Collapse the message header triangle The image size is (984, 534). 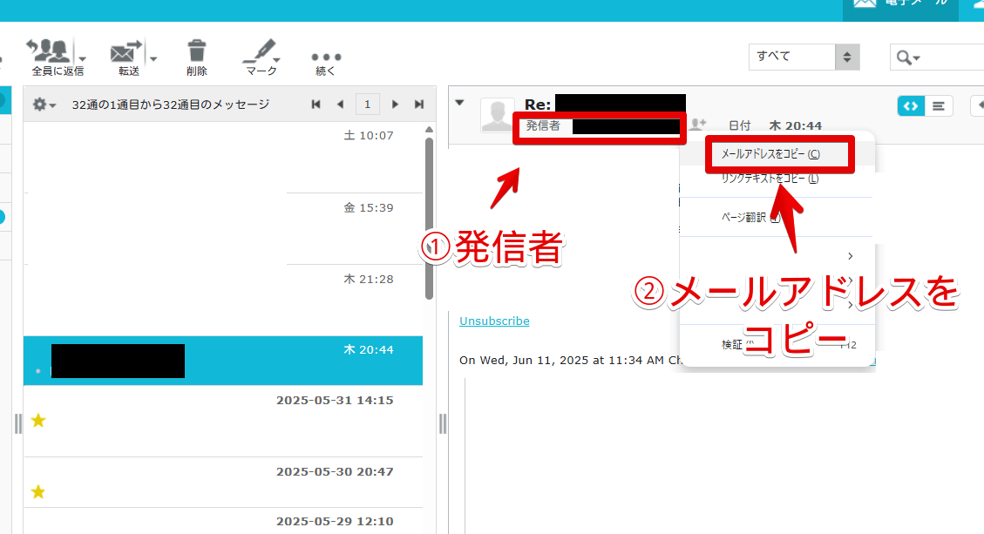[x=460, y=103]
